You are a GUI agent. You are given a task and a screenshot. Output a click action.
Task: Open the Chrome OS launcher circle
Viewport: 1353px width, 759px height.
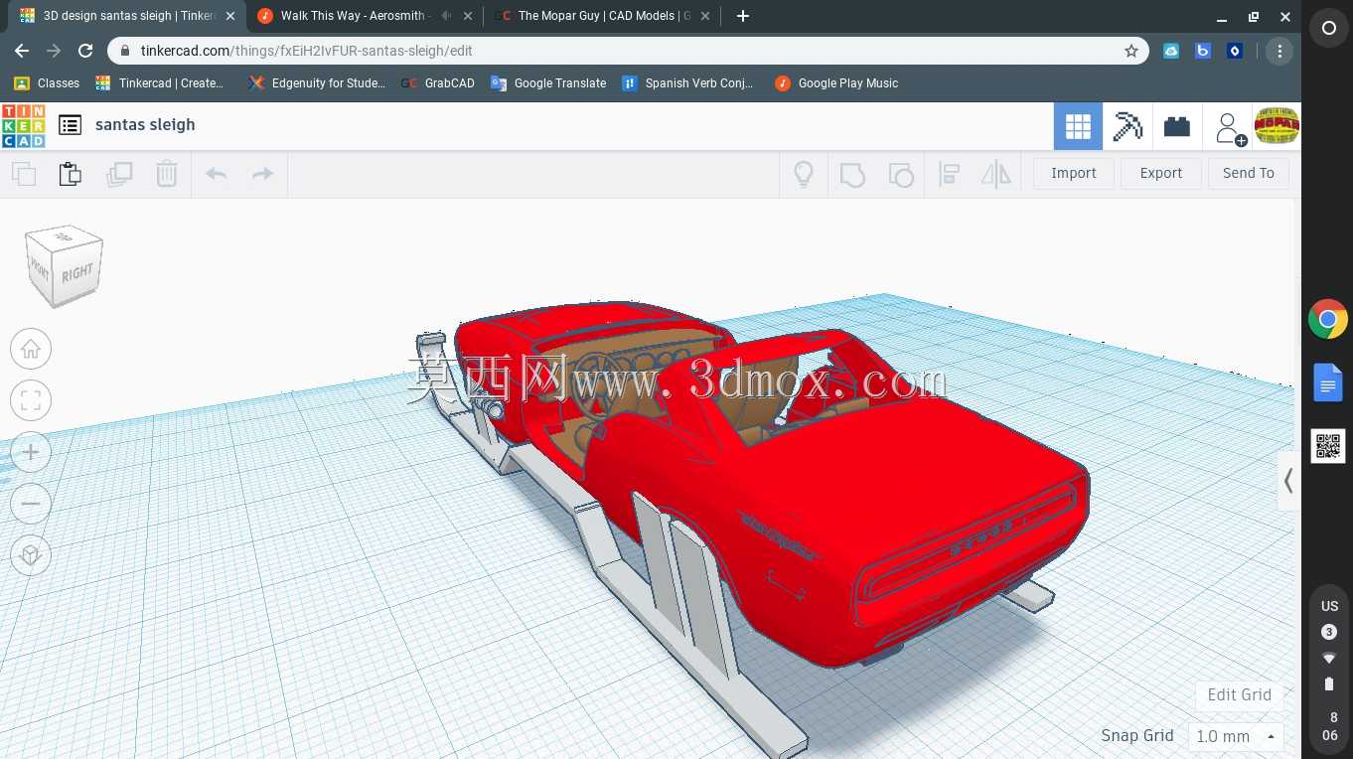pos(1329,29)
